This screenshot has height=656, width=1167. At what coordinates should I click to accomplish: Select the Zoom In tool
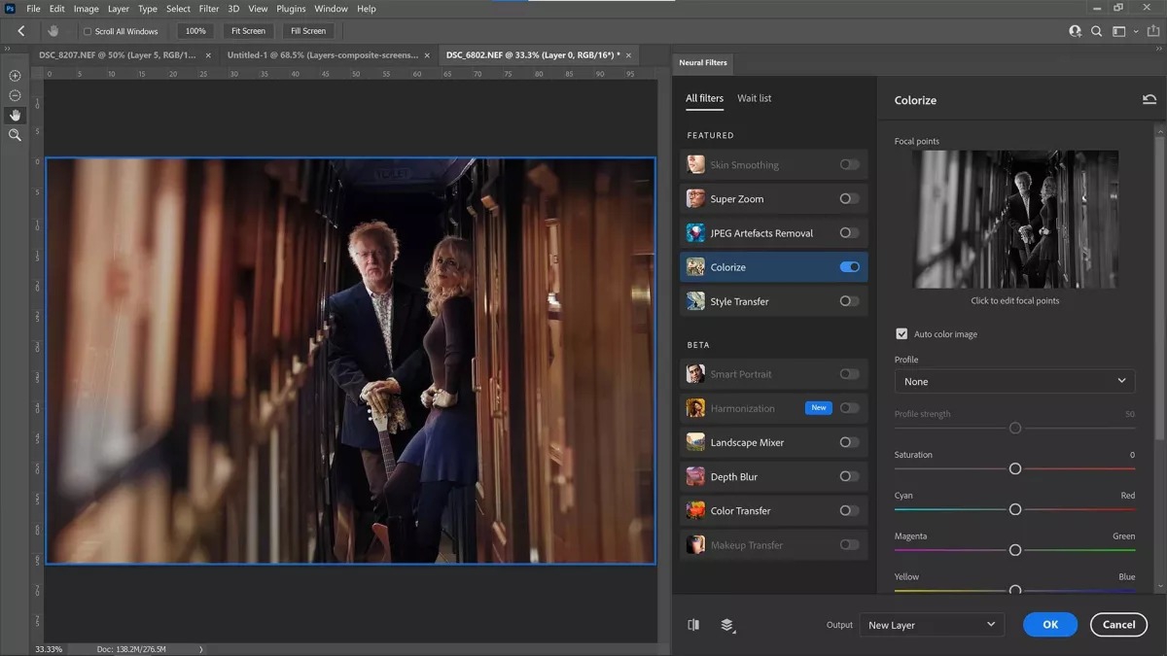tap(15, 76)
